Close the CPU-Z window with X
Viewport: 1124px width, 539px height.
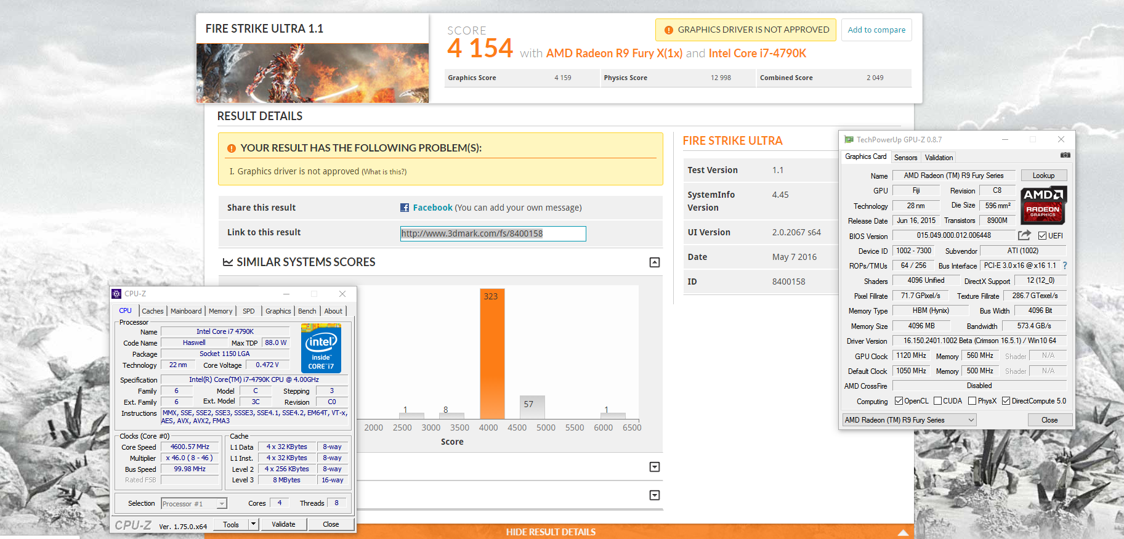pyautogui.click(x=342, y=294)
